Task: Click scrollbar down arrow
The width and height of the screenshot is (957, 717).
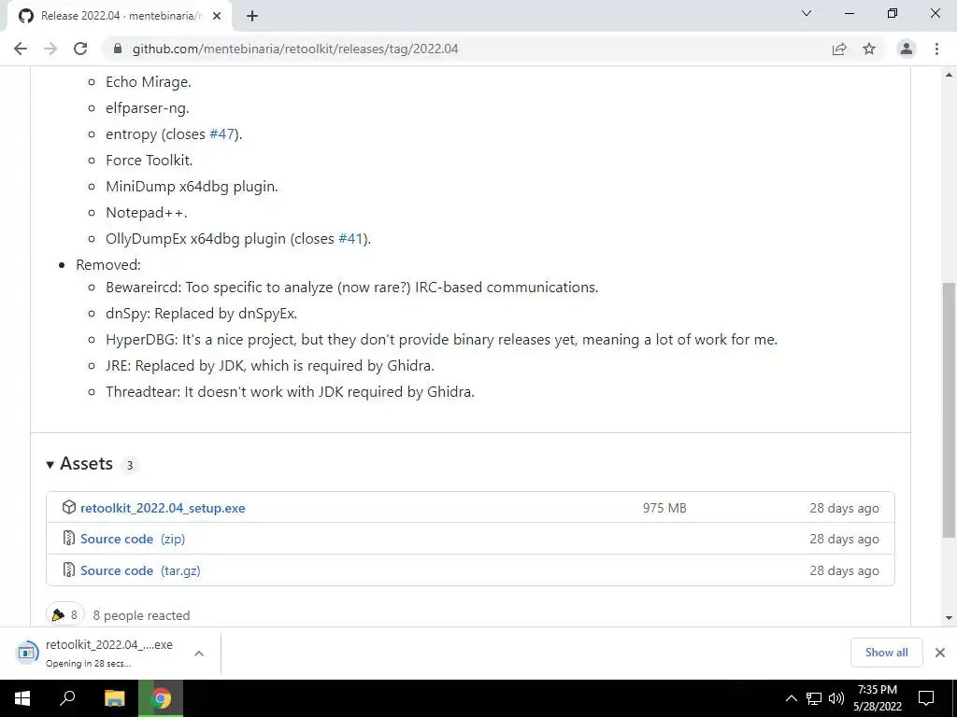Action: [x=950, y=618]
